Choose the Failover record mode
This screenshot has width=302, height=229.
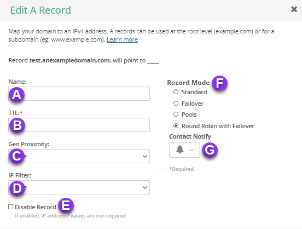(x=176, y=103)
